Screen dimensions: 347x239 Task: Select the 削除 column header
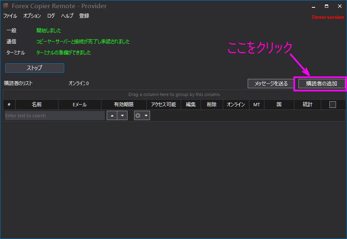pos(212,105)
